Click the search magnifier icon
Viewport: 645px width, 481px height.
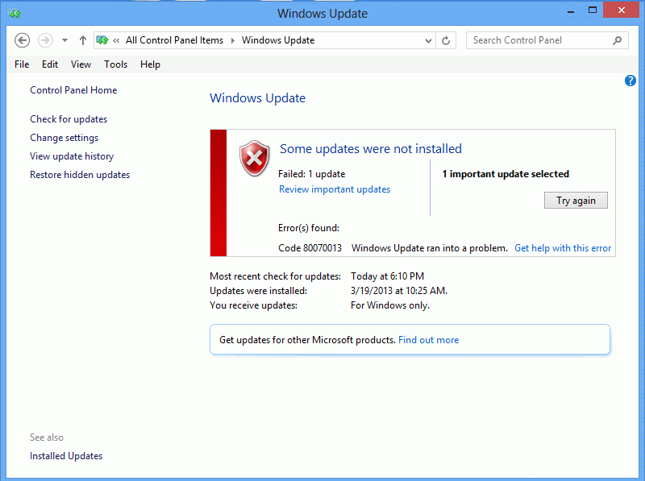pyautogui.click(x=617, y=40)
